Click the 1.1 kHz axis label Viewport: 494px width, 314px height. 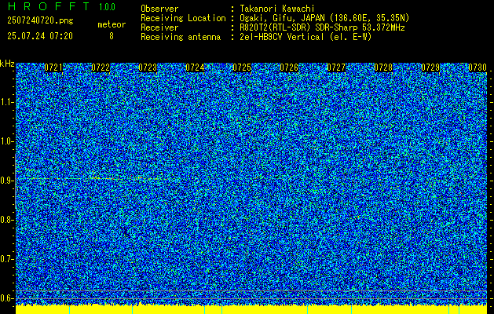pos(7,102)
